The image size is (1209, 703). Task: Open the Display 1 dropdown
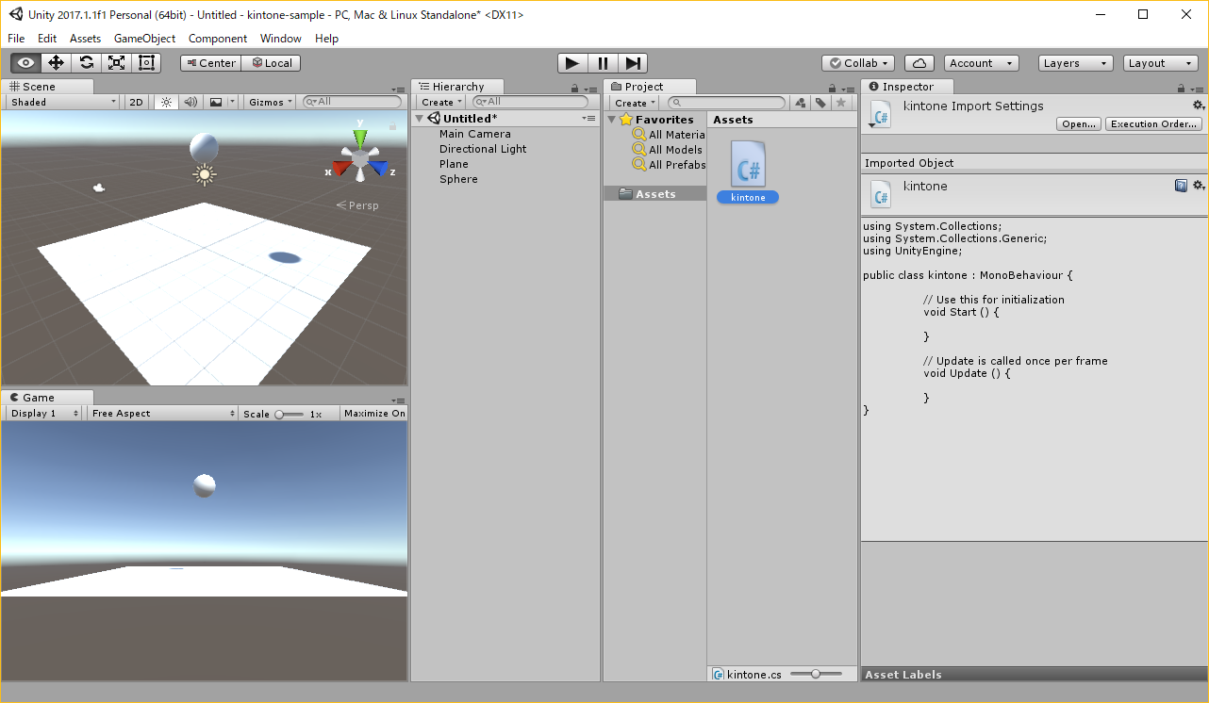tap(44, 414)
